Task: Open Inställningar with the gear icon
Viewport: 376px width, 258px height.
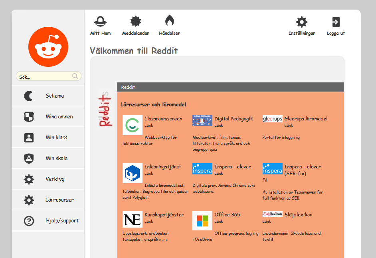Action: (x=302, y=22)
